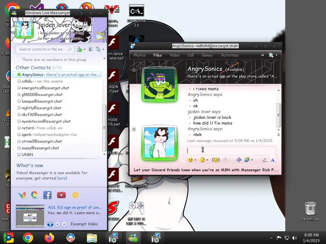This screenshot has width=326, height=244.
Task: Click the chat conversation scrollbar thumb
Action: tap(279, 115)
